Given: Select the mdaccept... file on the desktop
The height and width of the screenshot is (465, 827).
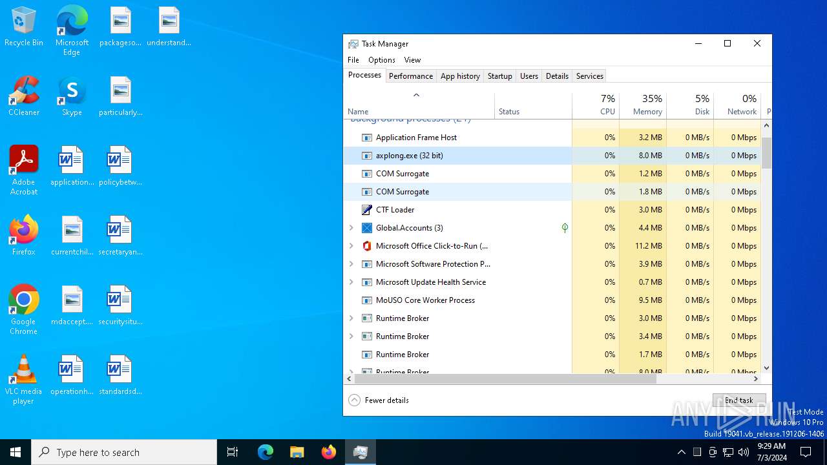Looking at the screenshot, I should click(x=72, y=305).
